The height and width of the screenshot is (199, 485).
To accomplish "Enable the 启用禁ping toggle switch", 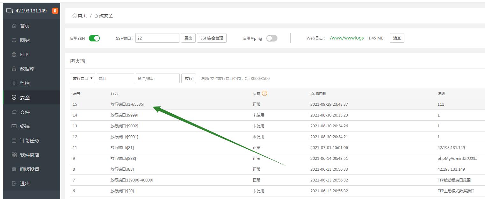I will pos(271,38).
